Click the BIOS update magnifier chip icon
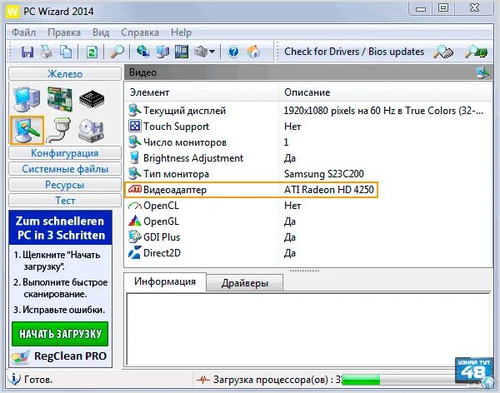 pyautogui.click(x=476, y=52)
